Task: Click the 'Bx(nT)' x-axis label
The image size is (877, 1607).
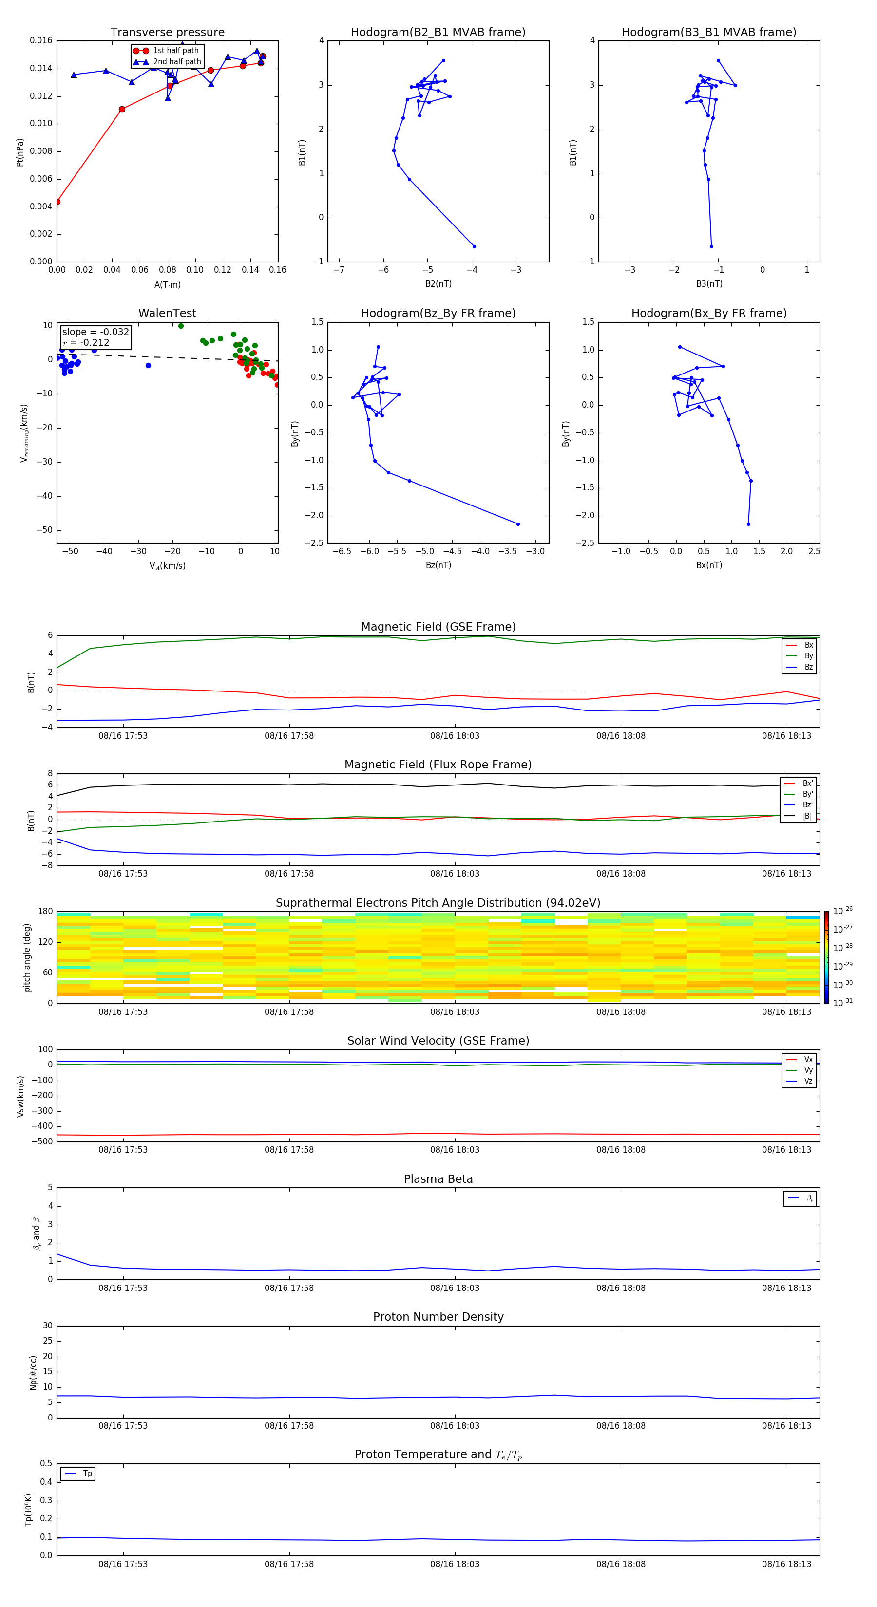Action: coord(709,565)
